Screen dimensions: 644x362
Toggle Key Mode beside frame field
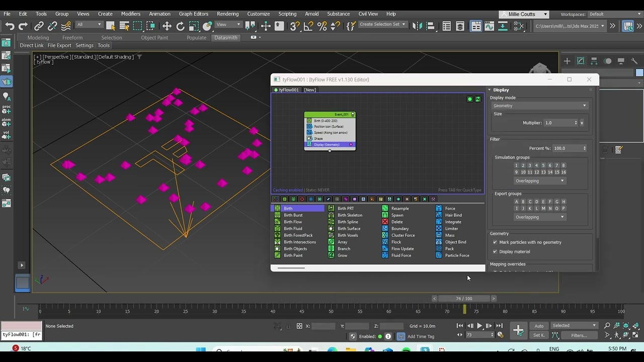click(x=460, y=335)
